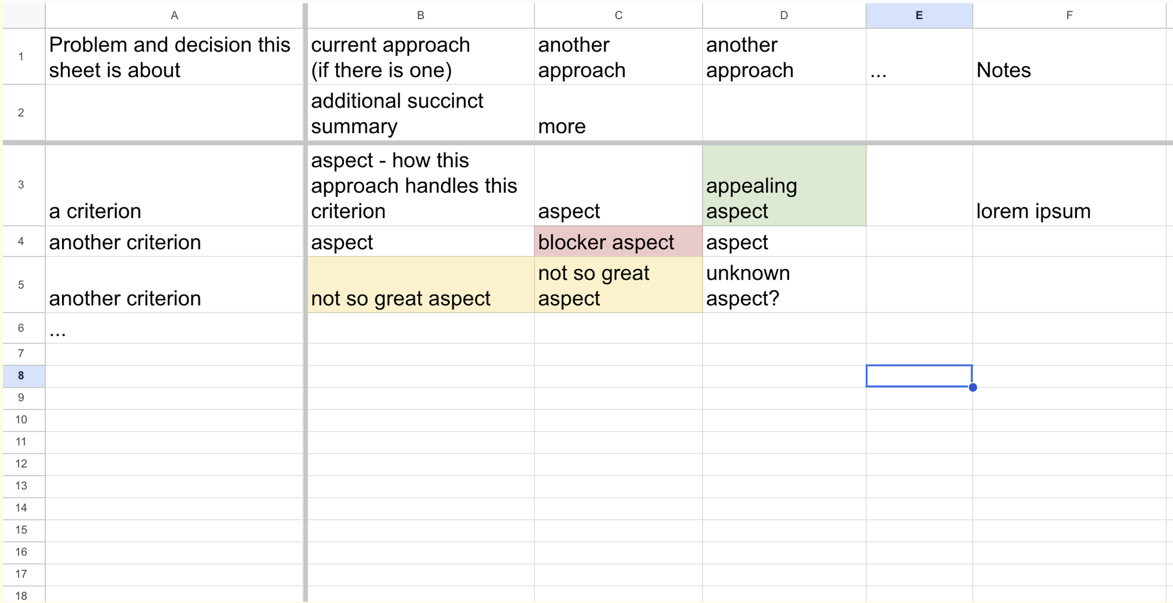Select the "more" cell in row 2
The width and height of the screenshot is (1173, 603).
click(618, 113)
